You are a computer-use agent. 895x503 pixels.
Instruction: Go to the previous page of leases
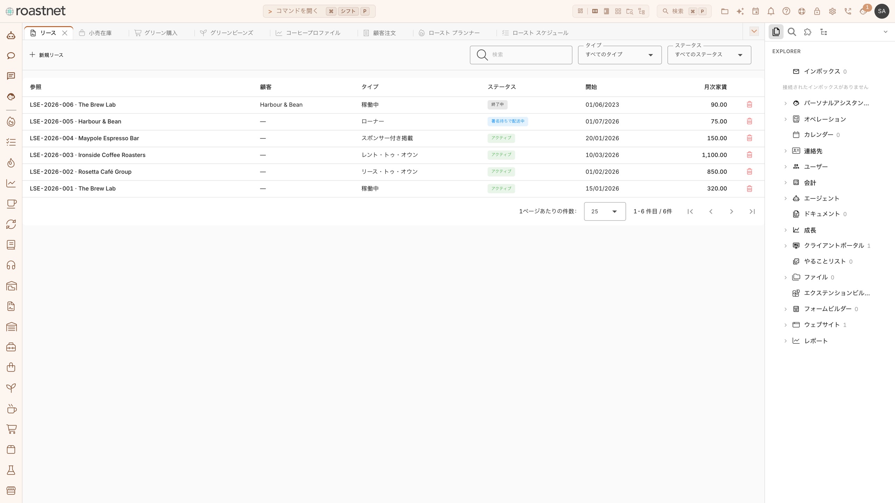point(711,211)
